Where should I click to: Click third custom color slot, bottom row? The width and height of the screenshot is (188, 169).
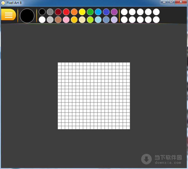point(140,19)
